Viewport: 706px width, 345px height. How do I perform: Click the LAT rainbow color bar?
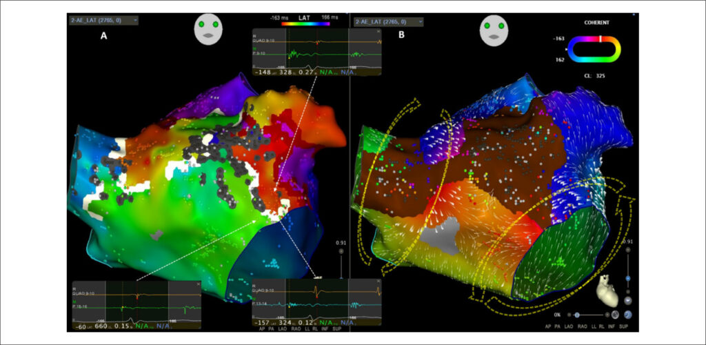pyautogui.click(x=305, y=23)
